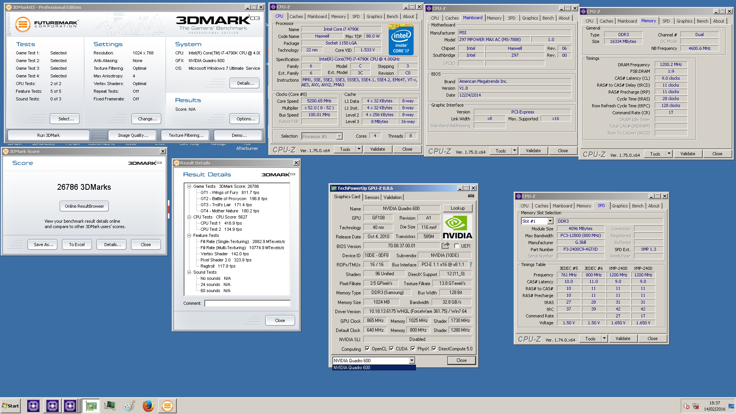Click the Comment input field
This screenshot has width=736, height=414.
[x=248, y=303]
